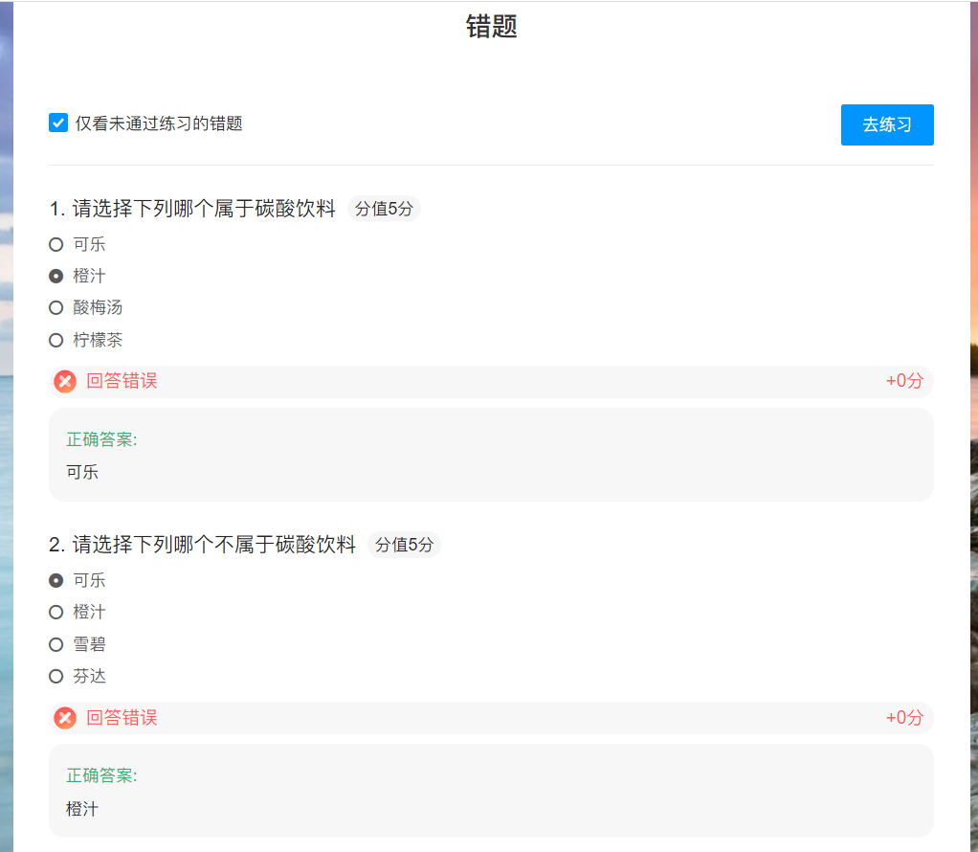This screenshot has height=852, width=978.
Task: Choose 柠檬茶 option in question 1
Action: pos(56,340)
